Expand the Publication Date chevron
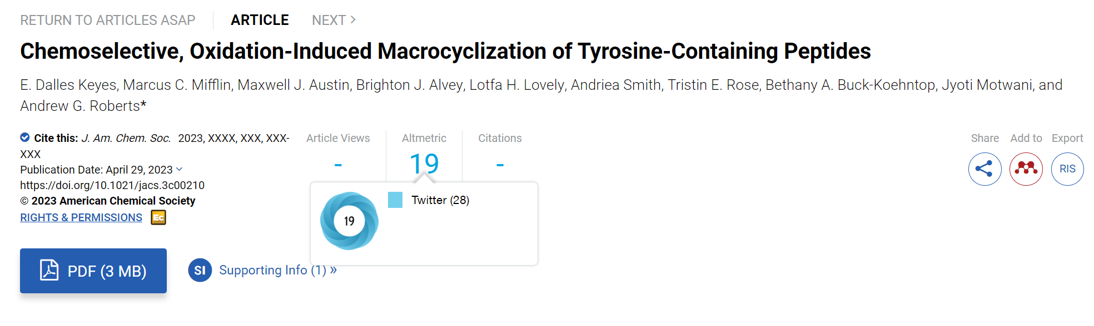This screenshot has height=326, width=1094. click(x=180, y=169)
